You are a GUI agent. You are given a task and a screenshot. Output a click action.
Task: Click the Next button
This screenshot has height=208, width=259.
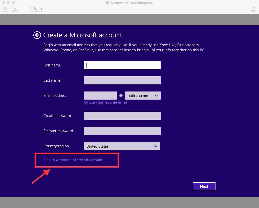coord(204,186)
